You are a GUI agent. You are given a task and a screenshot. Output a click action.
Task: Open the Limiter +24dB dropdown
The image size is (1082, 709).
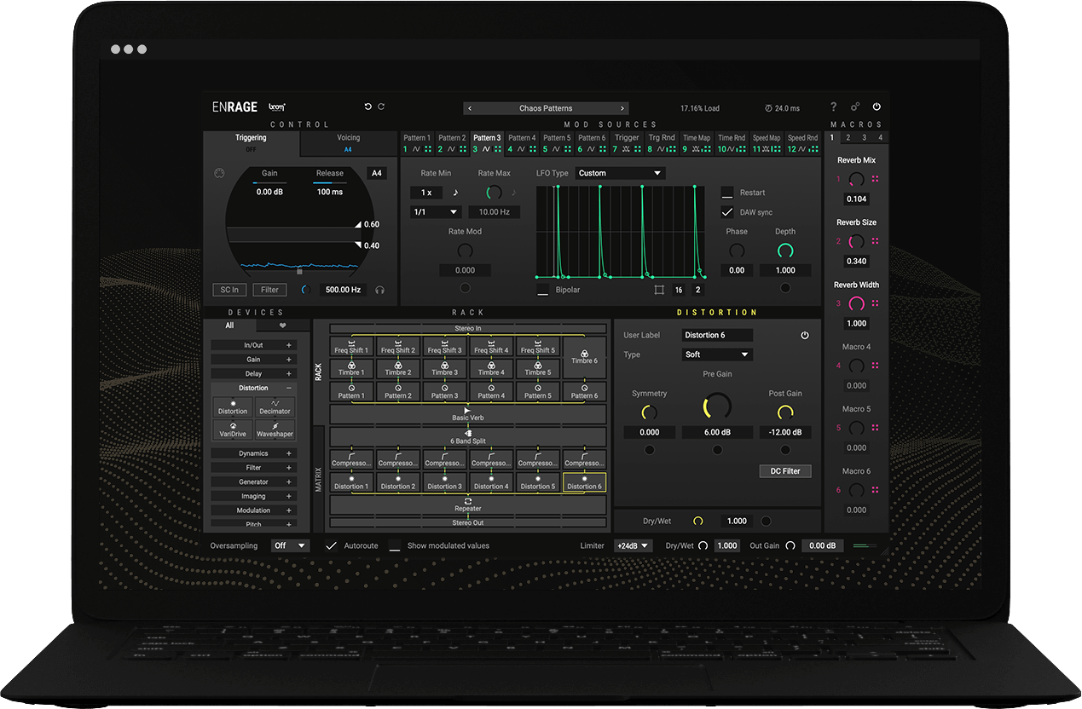(633, 545)
